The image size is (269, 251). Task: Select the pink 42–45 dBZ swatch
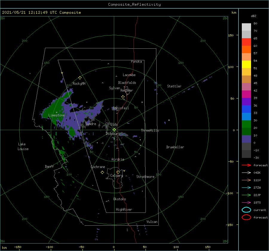point(246,87)
